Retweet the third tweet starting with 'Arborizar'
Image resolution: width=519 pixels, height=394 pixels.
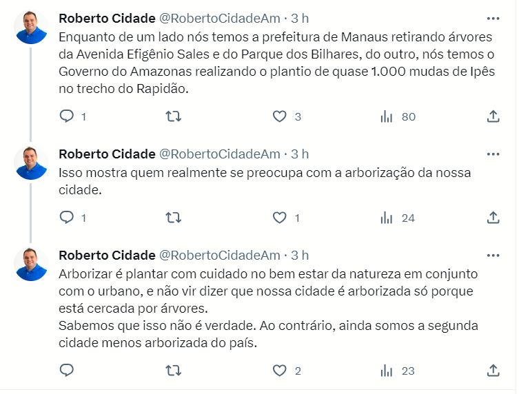pos(174,371)
